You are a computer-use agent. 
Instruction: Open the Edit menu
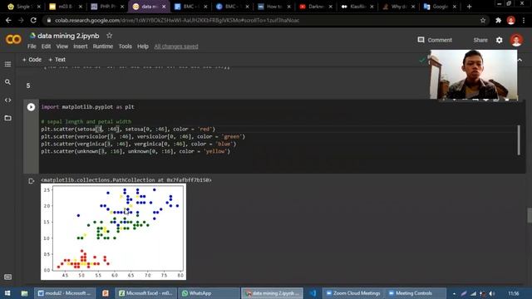point(47,47)
